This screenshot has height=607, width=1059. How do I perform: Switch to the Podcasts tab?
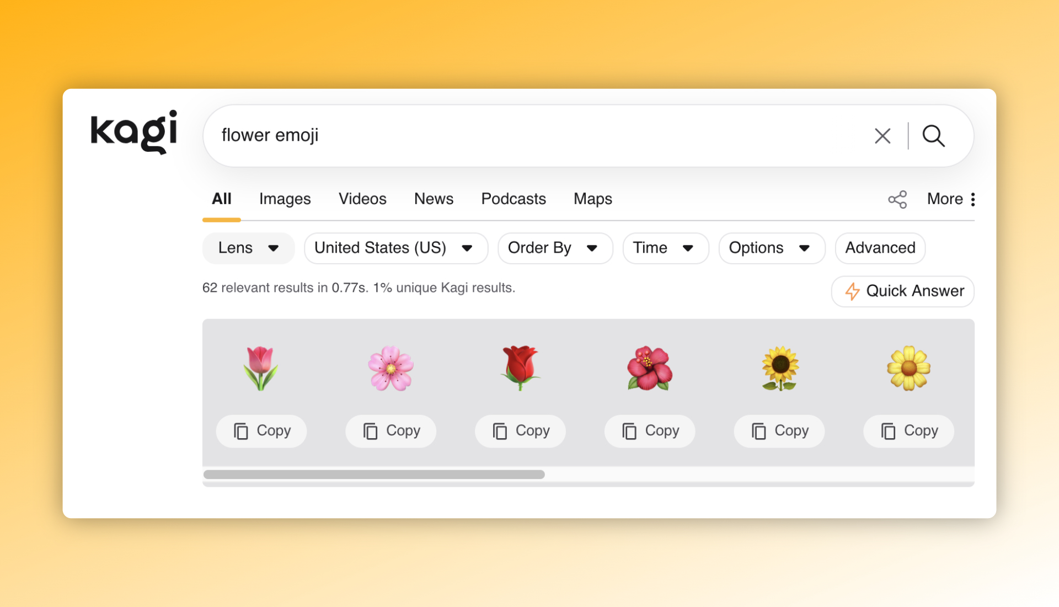coord(513,199)
